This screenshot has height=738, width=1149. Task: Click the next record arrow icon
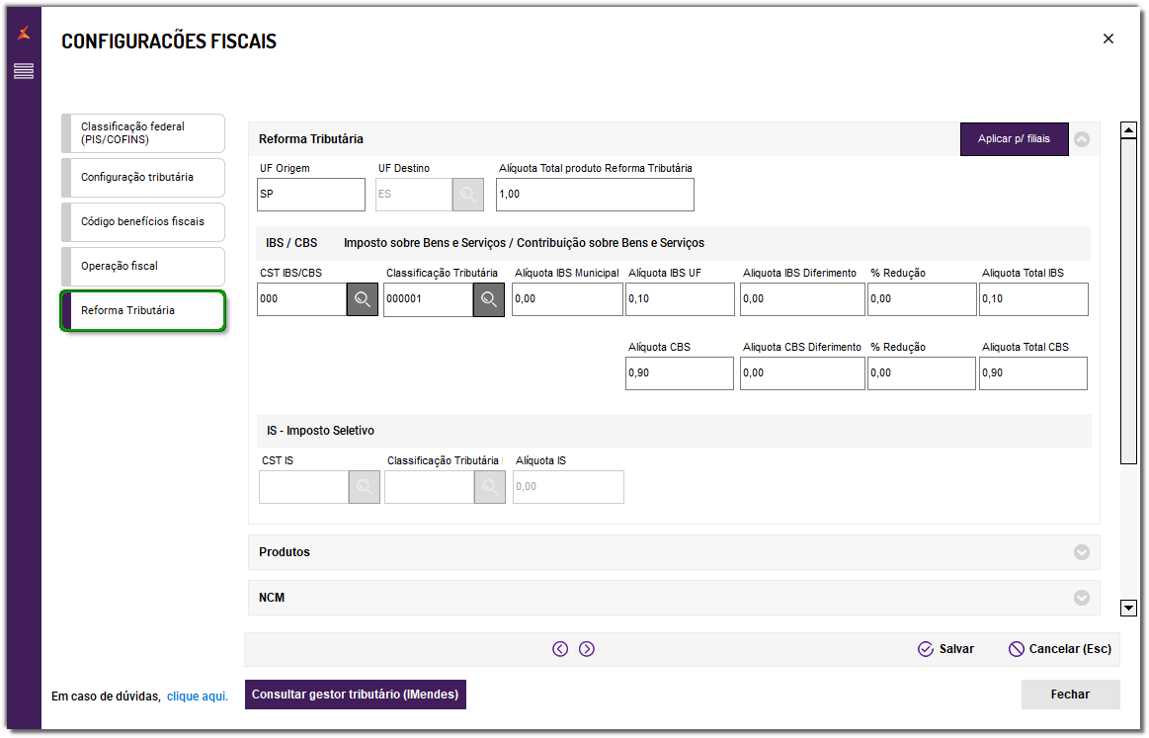[x=587, y=649]
